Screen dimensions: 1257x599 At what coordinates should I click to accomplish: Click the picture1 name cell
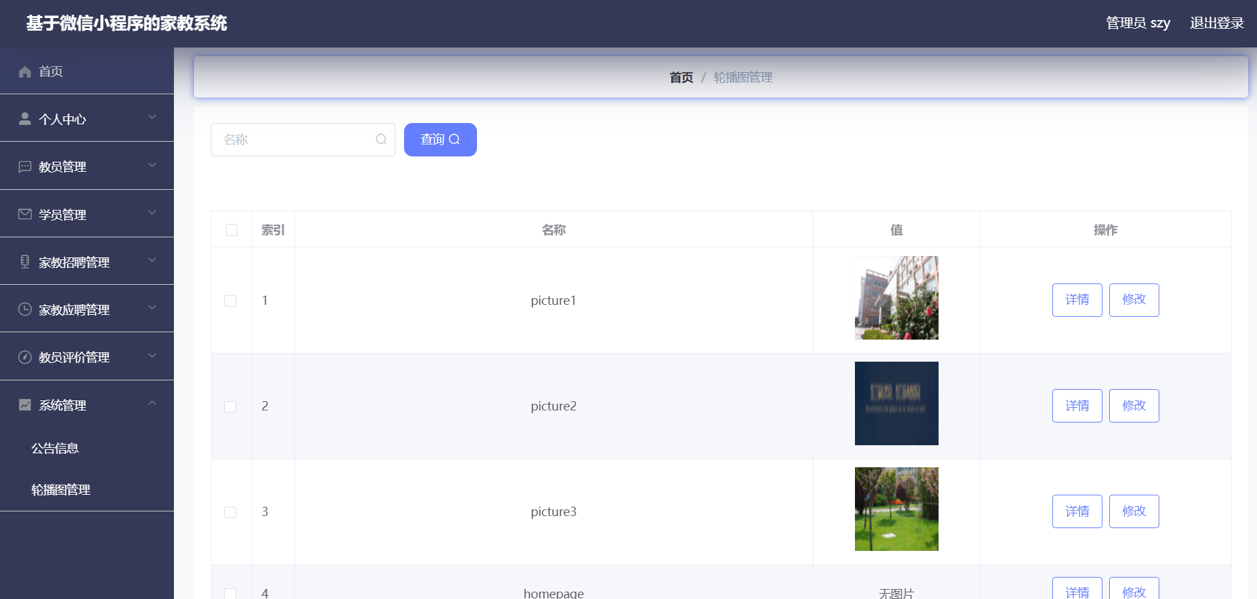[553, 301]
